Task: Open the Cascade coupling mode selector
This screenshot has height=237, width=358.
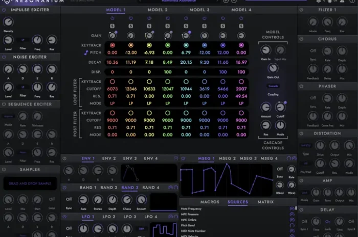Action: point(273,86)
